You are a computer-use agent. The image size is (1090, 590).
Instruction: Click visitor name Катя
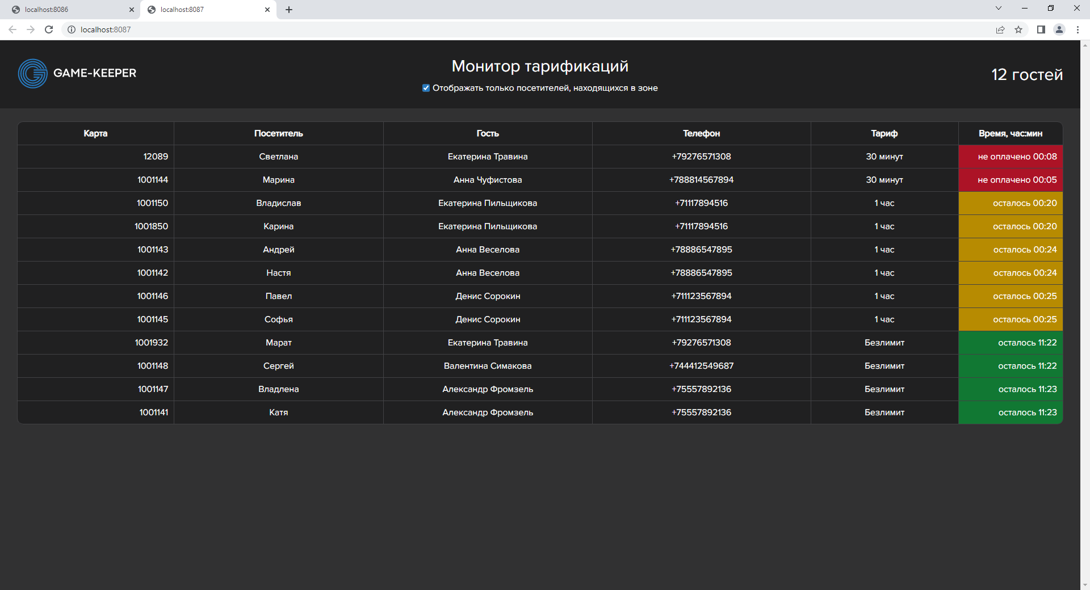point(278,412)
